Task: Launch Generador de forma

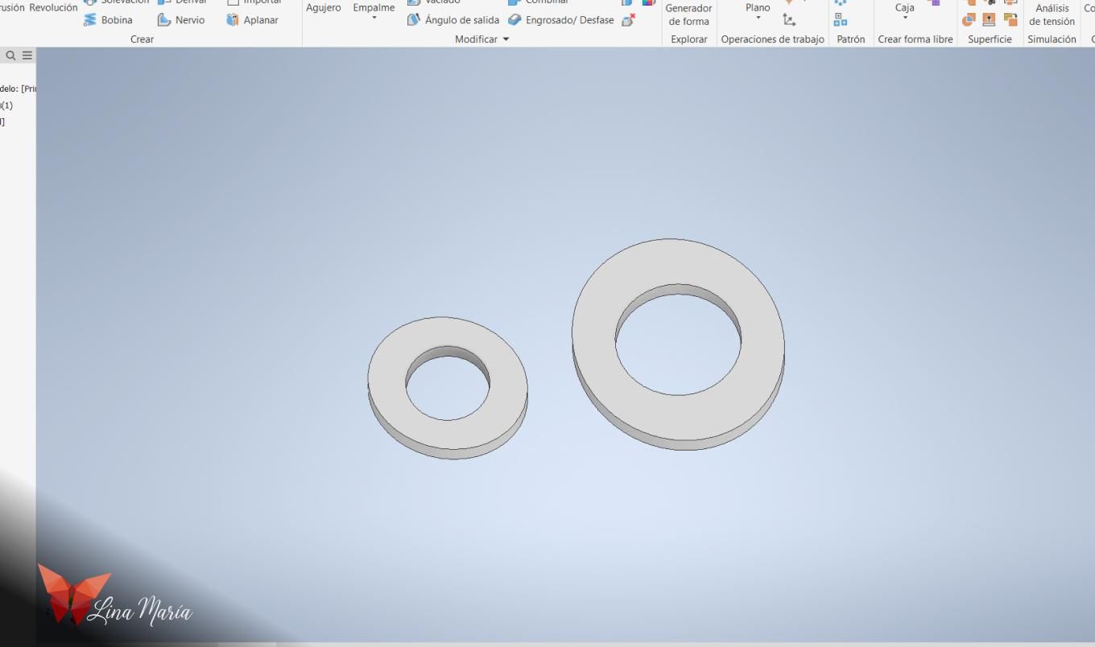Action: coord(689,14)
